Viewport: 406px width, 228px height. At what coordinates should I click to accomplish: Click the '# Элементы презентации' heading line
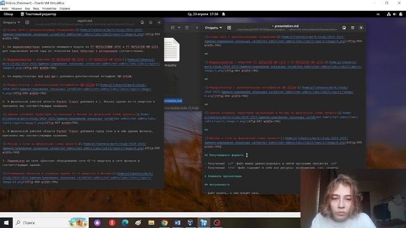(x=223, y=176)
